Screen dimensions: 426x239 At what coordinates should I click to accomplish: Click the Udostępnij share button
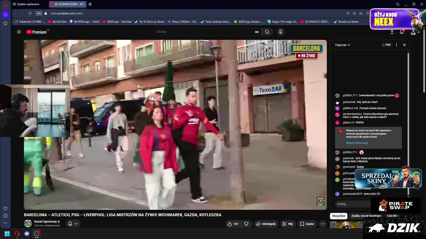click(x=266, y=224)
